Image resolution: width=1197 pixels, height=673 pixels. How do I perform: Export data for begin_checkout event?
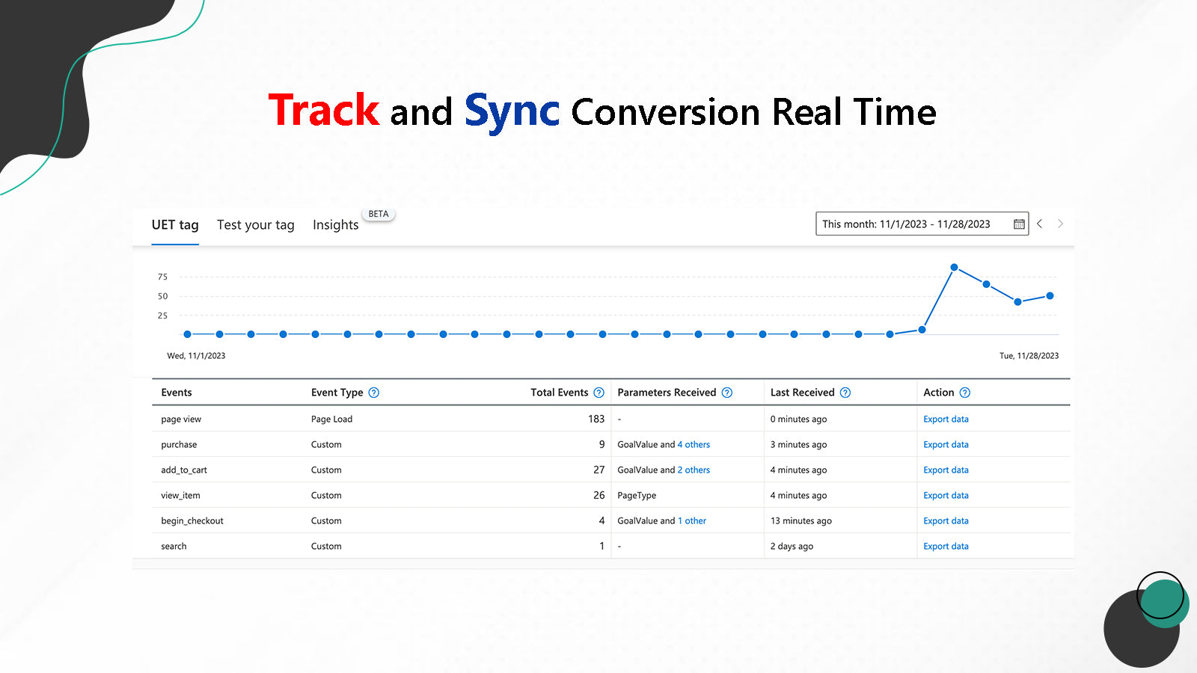point(946,521)
